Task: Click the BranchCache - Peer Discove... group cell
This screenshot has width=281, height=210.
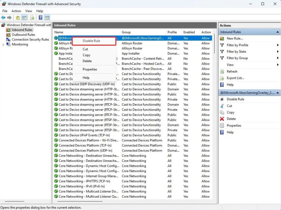Action: [x=143, y=69]
